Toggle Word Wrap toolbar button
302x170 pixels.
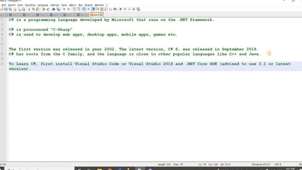click(84, 9)
